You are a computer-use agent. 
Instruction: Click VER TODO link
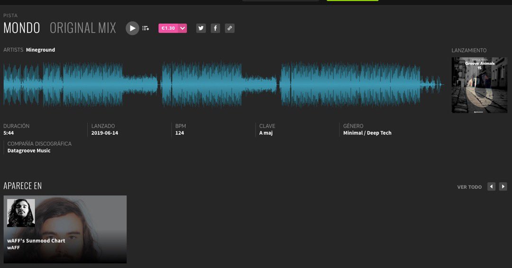coord(469,187)
